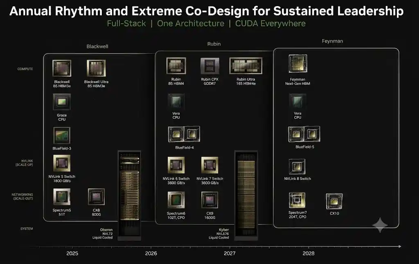Image resolution: width=419 pixels, height=264 pixels.
Task: Click the Blackwell Ultra chip image
Action: tap(96, 68)
